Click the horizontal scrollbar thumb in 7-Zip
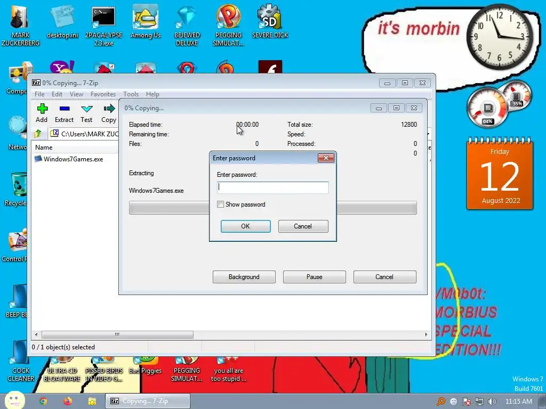This screenshot has width=546, height=409. (117, 334)
